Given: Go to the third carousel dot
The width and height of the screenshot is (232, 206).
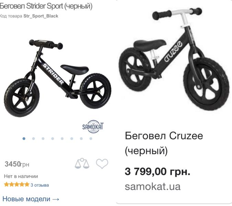Looking at the screenshot, I should (43, 139).
